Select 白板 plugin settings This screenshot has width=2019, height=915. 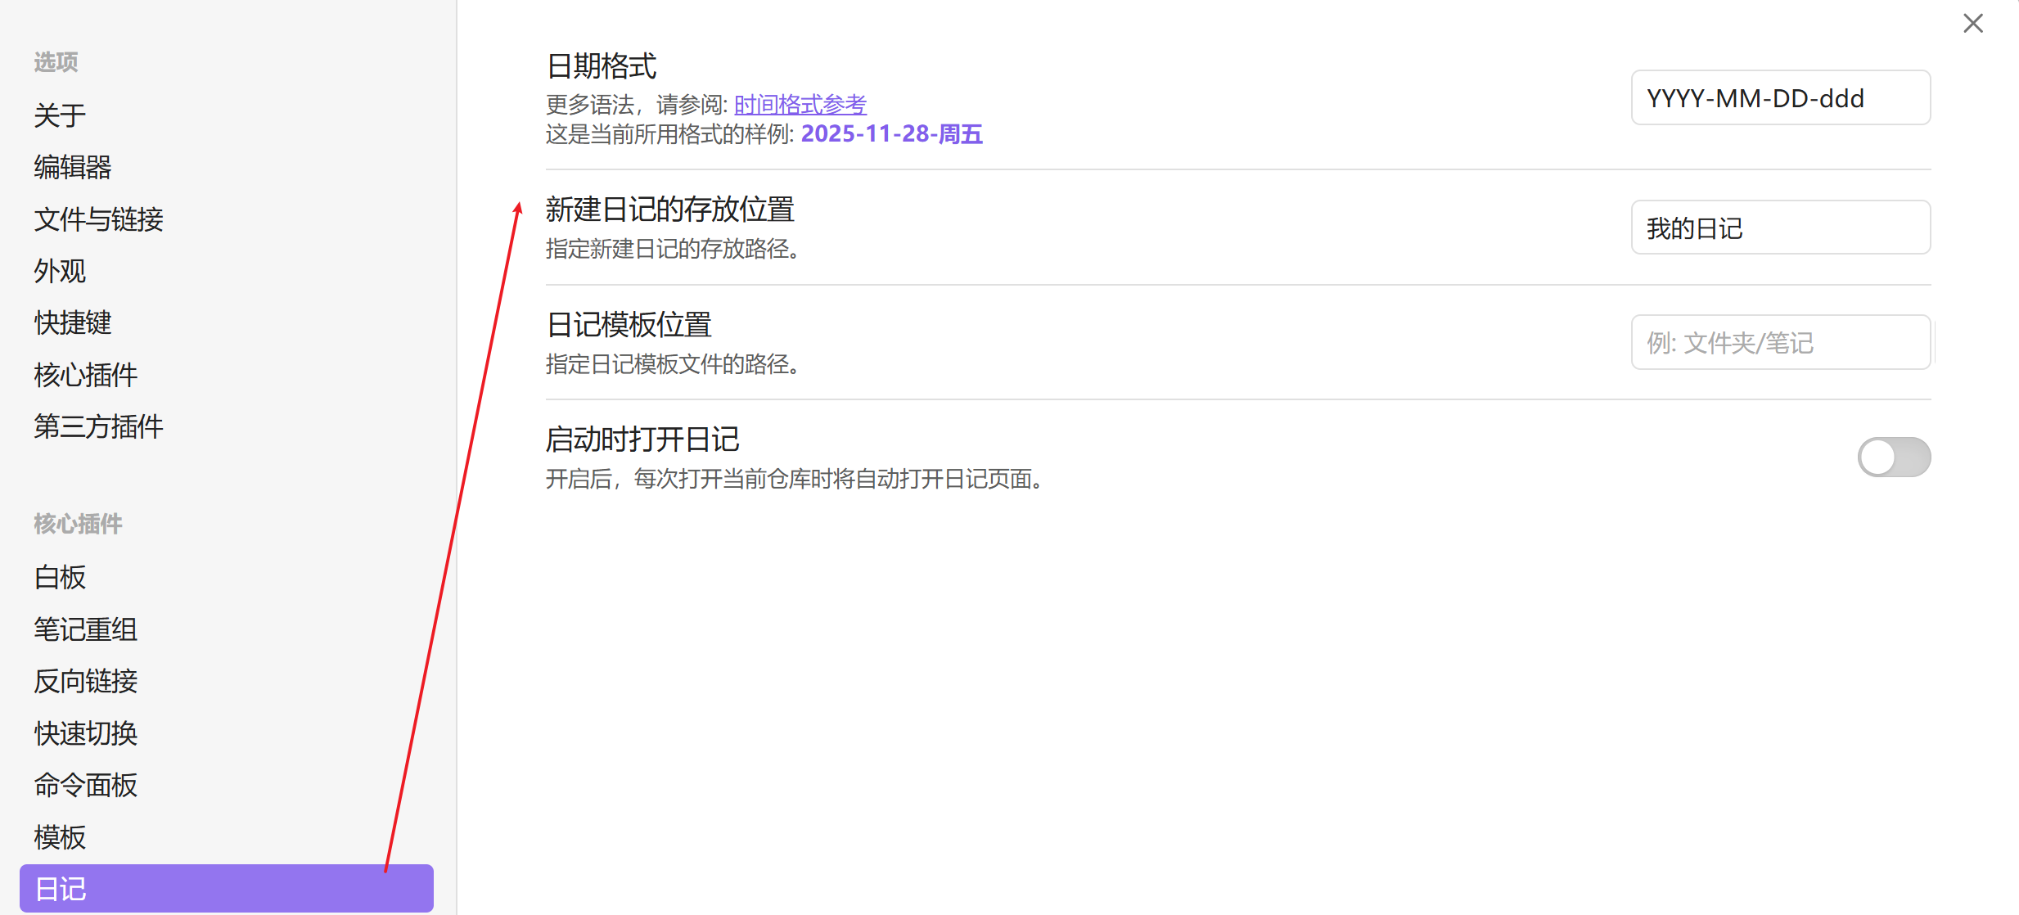tap(60, 577)
